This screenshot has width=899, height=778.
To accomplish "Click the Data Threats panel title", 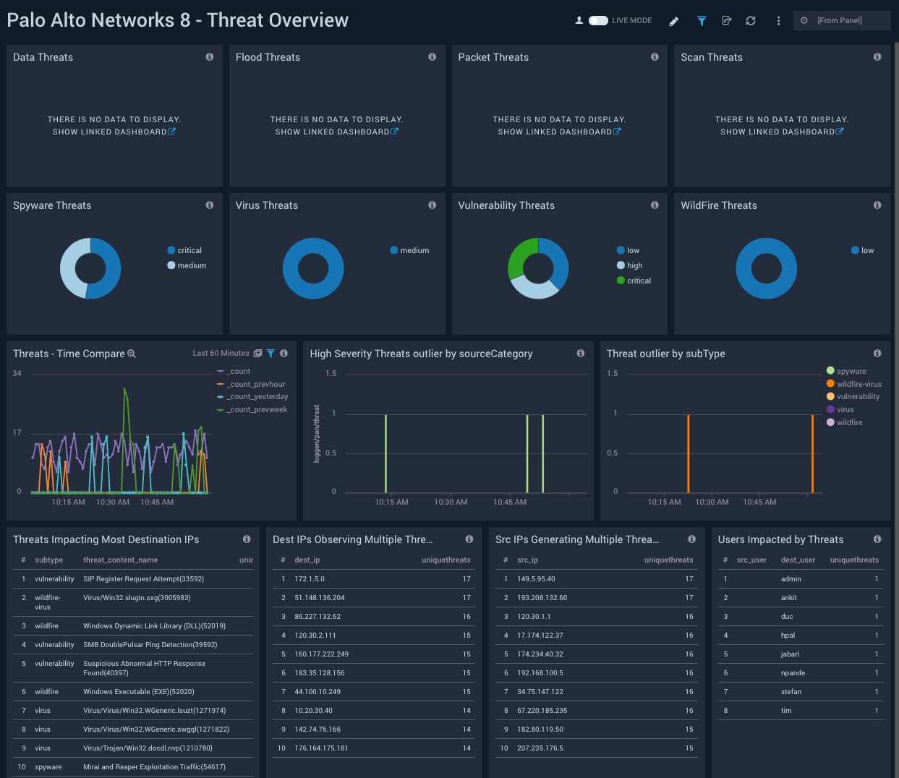I will pyautogui.click(x=43, y=56).
